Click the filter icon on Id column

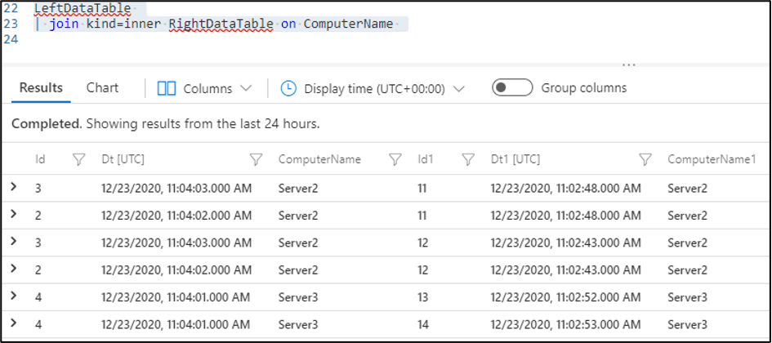coord(79,160)
